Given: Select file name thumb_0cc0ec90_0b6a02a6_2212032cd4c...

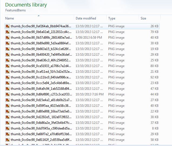Looking at the screenshot, I should tap(41, 32).
